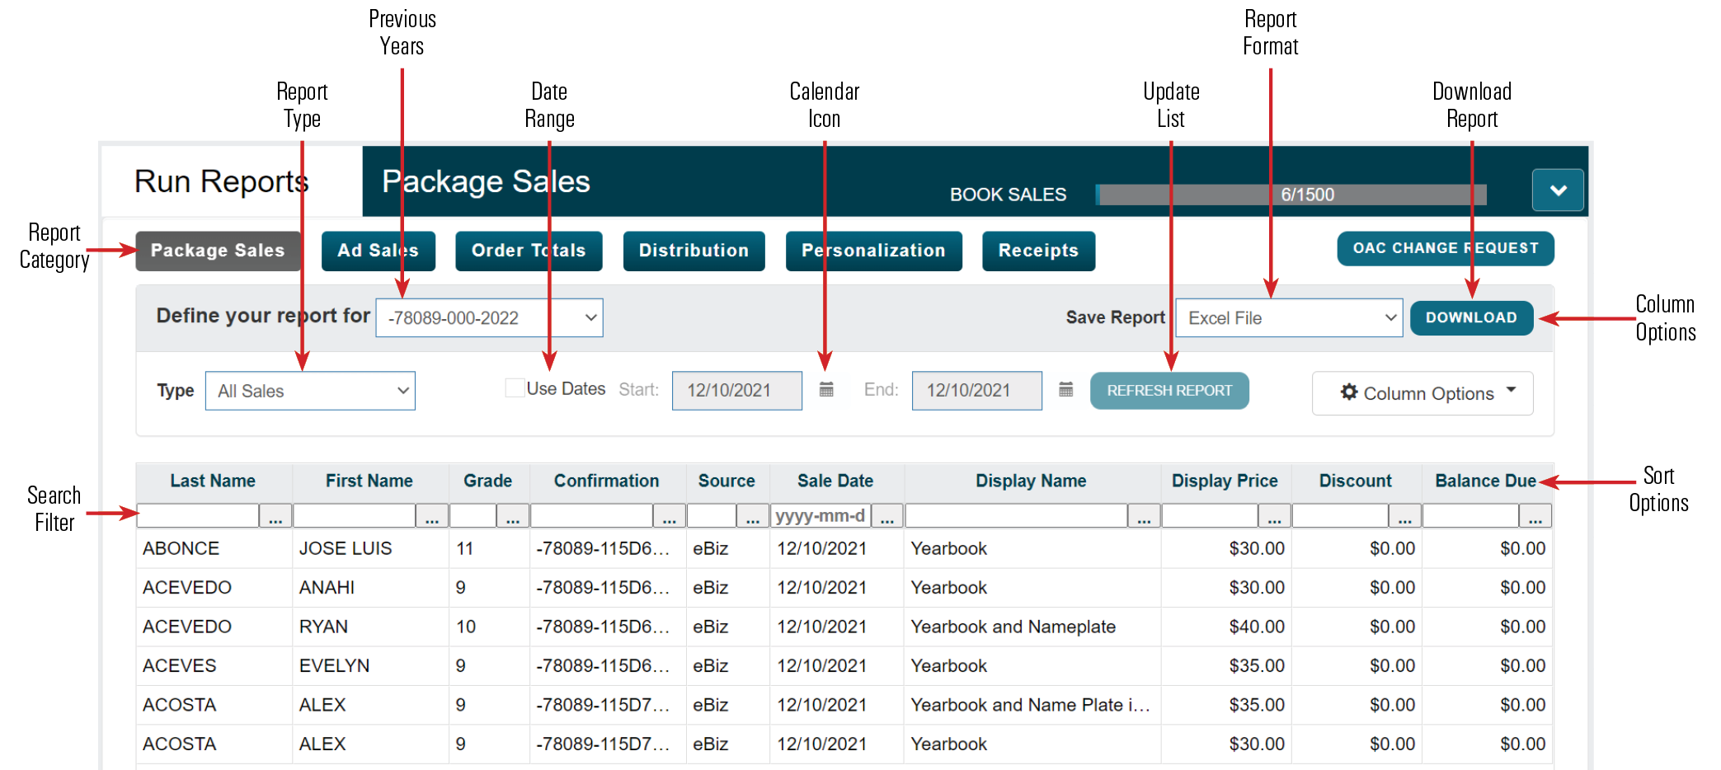Image resolution: width=1721 pixels, height=770 pixels.
Task: Switch to the Ad Sales tab
Action: pos(378,251)
